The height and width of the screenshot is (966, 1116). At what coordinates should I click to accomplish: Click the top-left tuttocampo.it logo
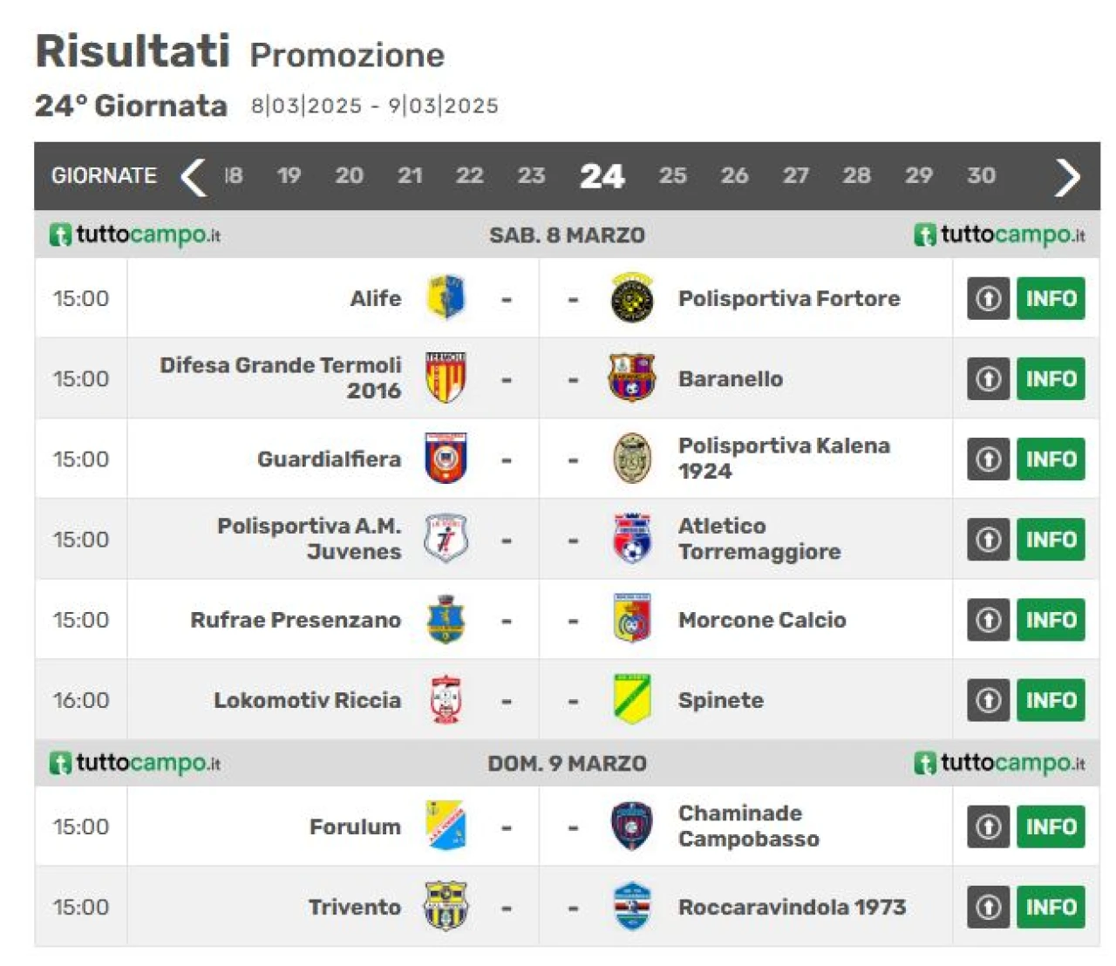tap(135, 235)
